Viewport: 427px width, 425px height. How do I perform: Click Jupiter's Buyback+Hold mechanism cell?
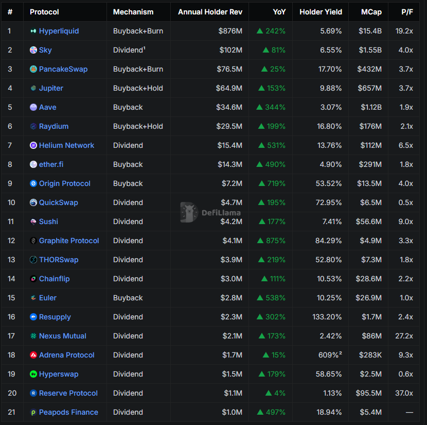pyautogui.click(x=138, y=88)
